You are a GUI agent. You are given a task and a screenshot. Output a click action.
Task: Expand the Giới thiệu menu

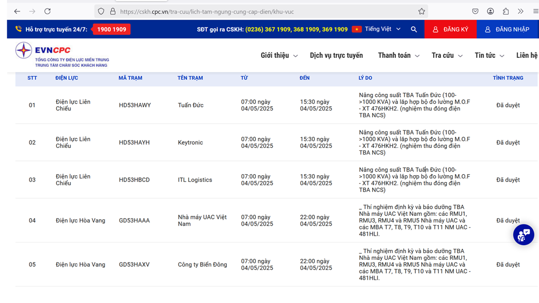click(x=279, y=55)
